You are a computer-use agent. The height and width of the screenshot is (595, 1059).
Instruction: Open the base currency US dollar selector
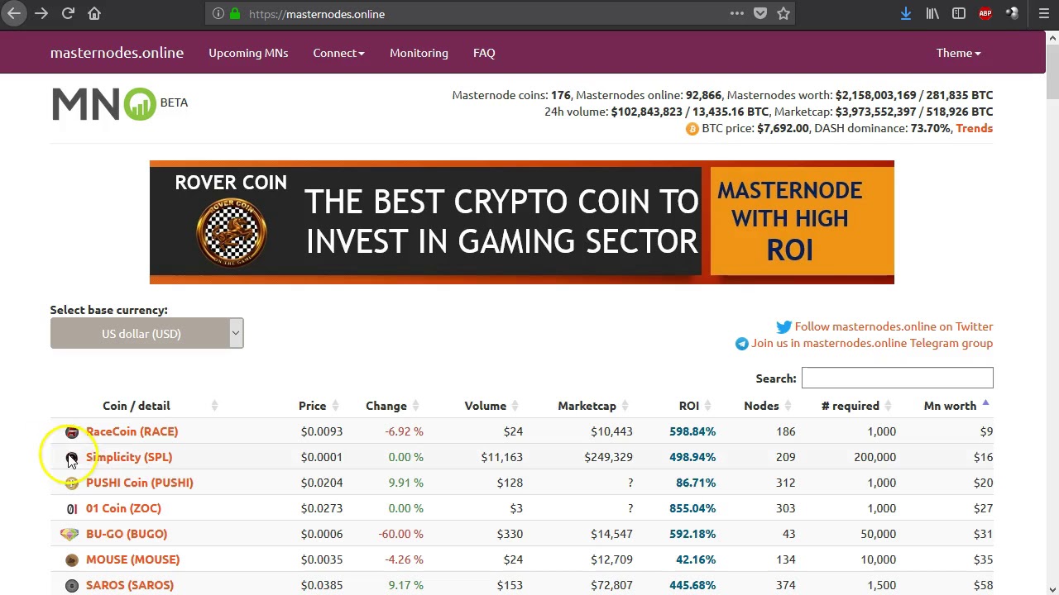click(x=146, y=333)
